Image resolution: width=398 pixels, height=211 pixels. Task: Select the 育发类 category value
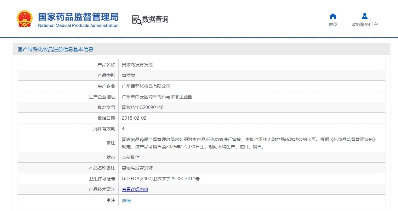click(128, 75)
